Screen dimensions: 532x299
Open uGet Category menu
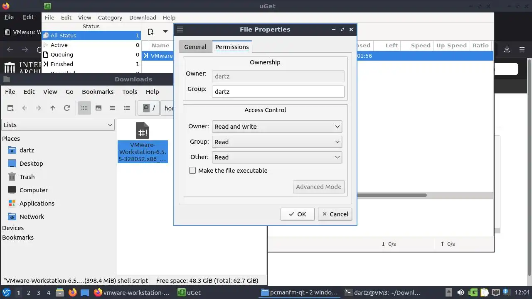[x=110, y=17]
